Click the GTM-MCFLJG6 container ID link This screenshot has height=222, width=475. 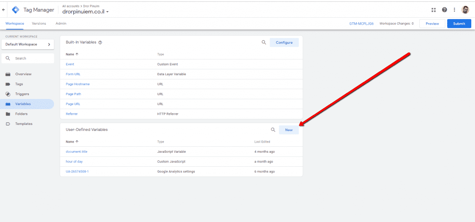361,24
